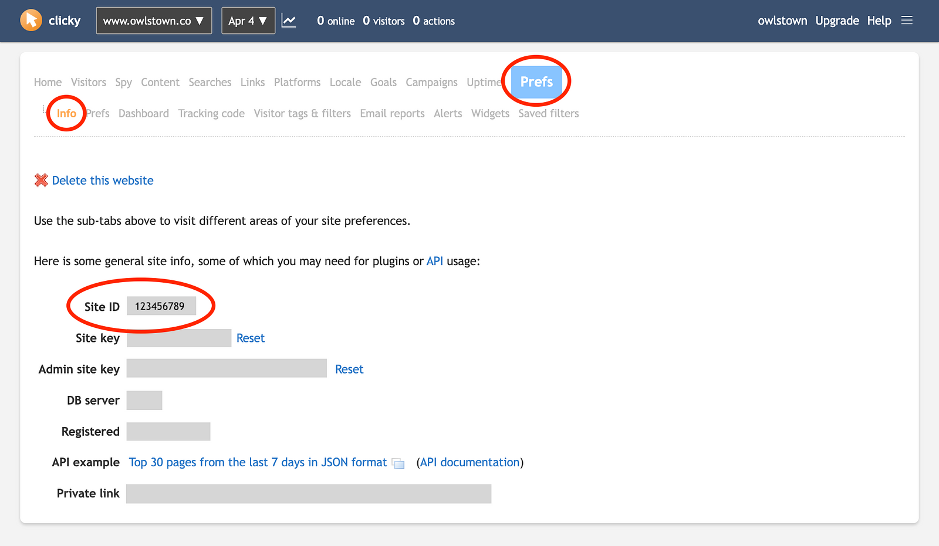Reset the Site key
The width and height of the screenshot is (939, 546).
click(251, 338)
